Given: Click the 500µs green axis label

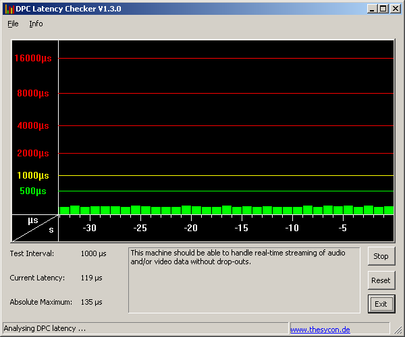Looking at the screenshot, I should point(33,191).
